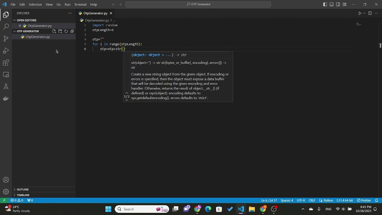Select Python interpreter 3.11.4 64-bit
The image size is (382, 215).
click(x=345, y=200)
